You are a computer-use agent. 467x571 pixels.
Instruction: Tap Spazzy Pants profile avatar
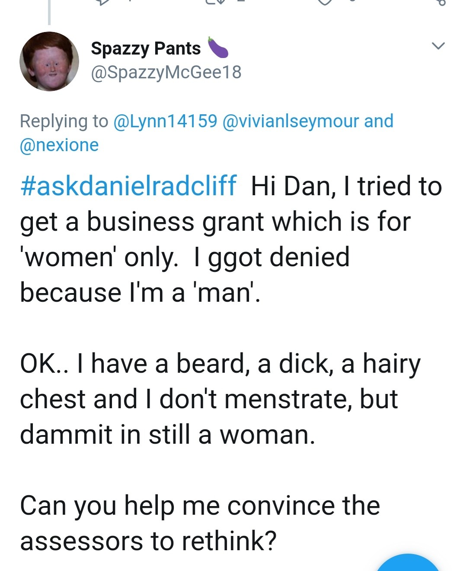pos(49,61)
